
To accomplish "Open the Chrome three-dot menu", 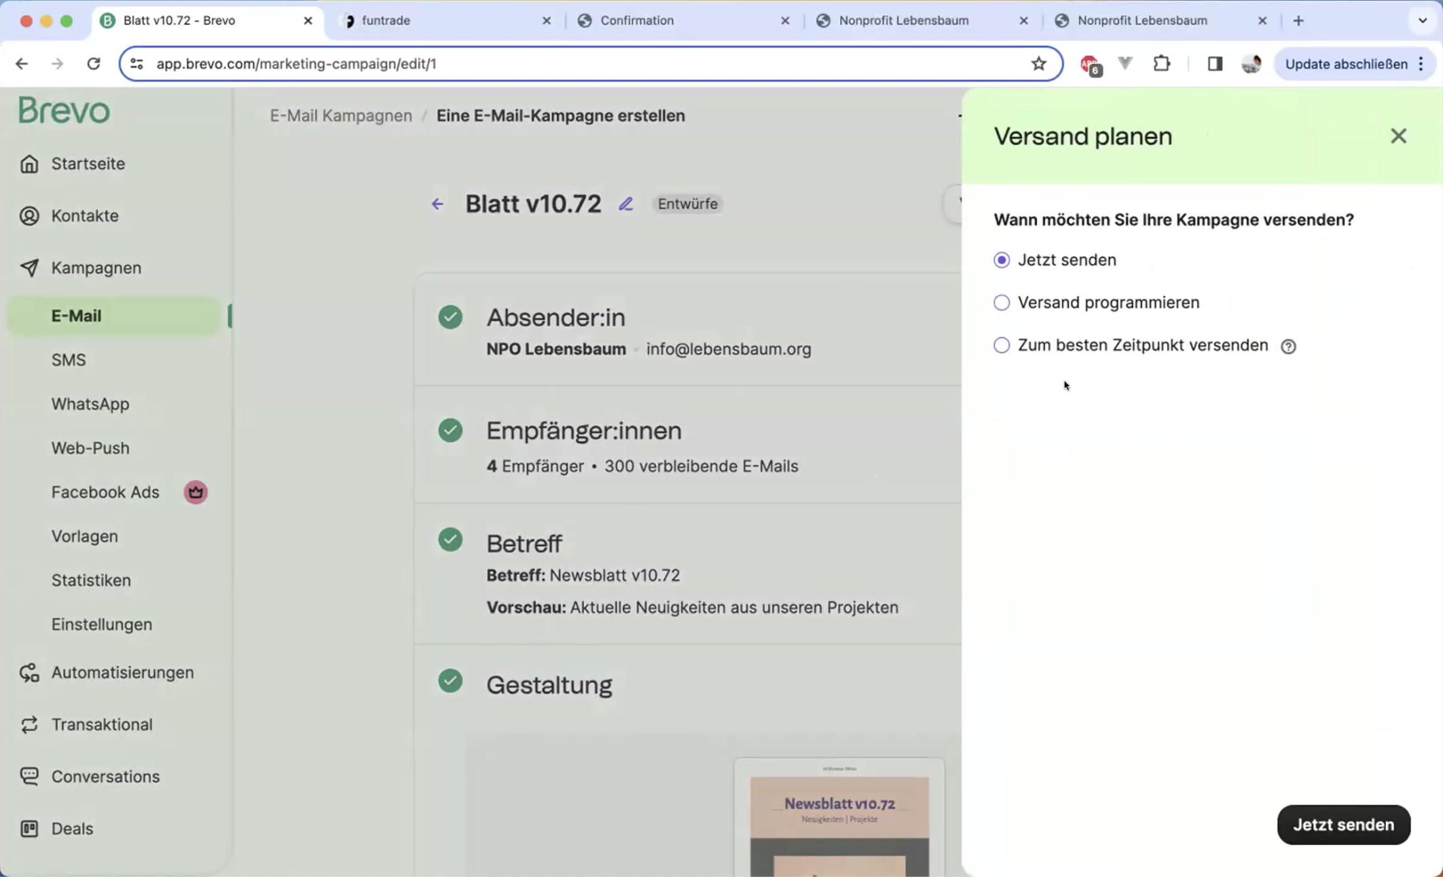I will 1421,64.
